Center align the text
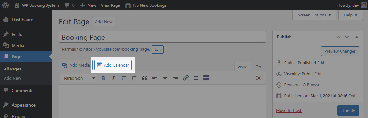 165,78
